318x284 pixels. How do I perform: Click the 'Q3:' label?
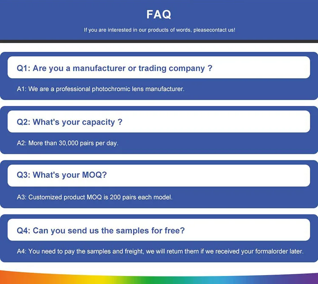pos(23,175)
